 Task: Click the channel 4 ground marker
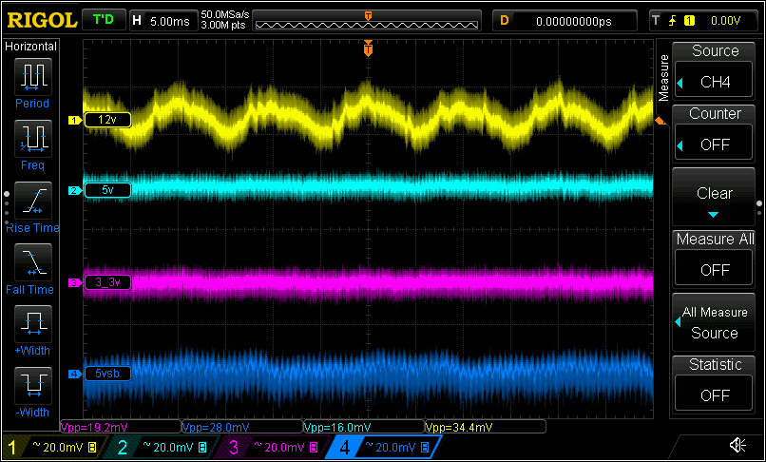[75, 374]
